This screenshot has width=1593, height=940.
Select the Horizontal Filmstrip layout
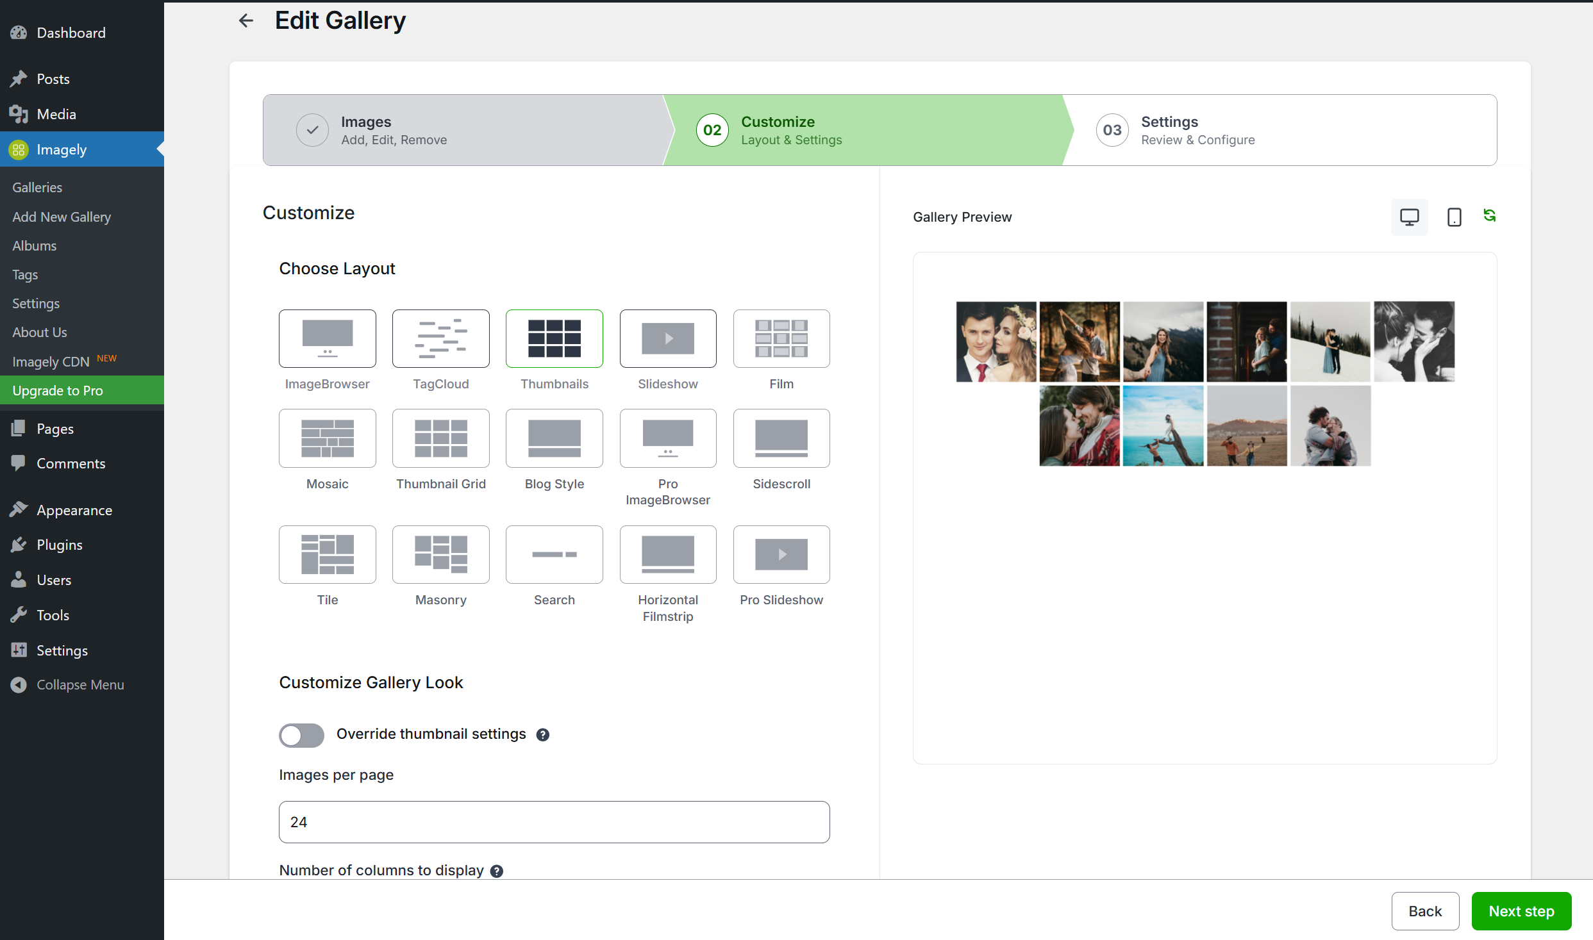click(x=667, y=554)
